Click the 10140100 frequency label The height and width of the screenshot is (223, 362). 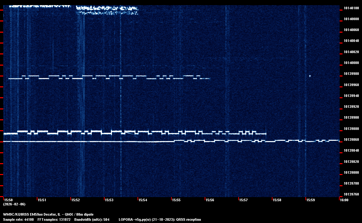[x=351, y=8]
